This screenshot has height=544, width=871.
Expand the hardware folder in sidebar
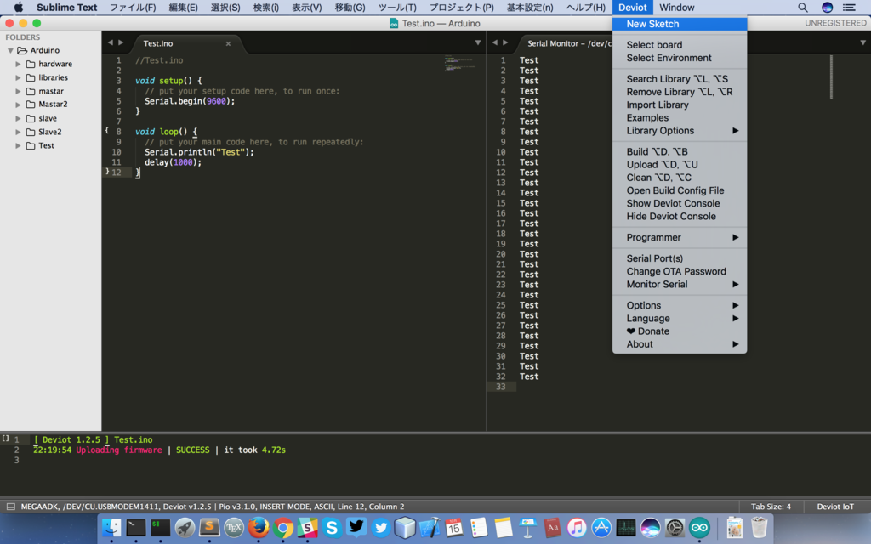pos(18,64)
